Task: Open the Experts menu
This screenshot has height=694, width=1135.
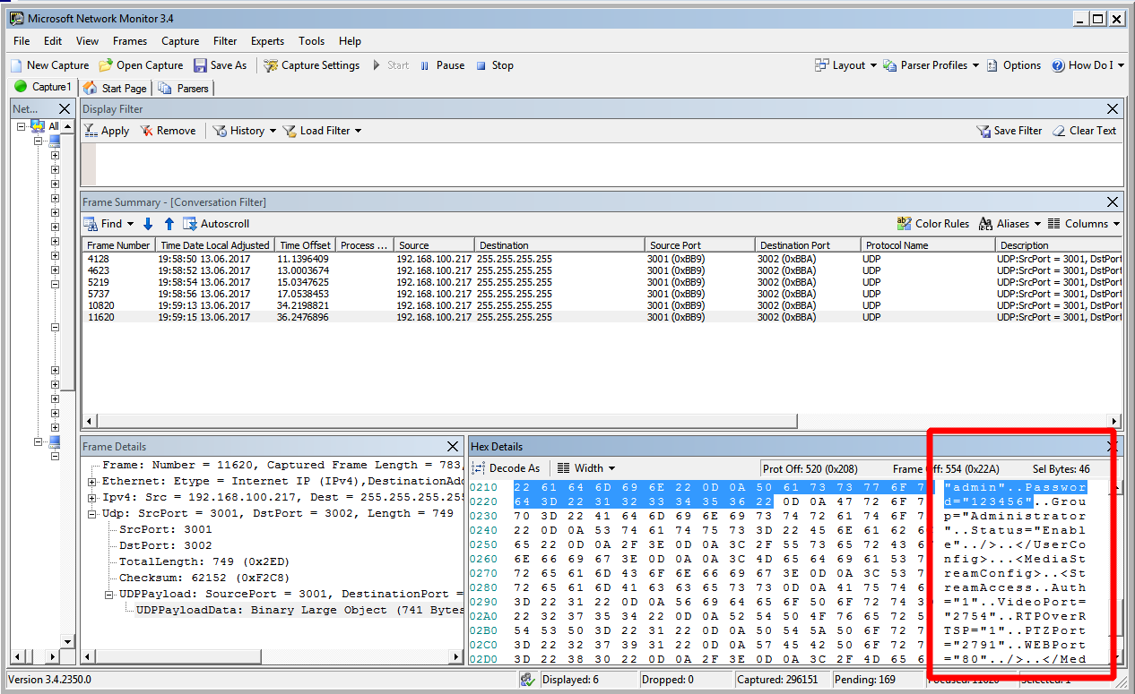Action: (x=267, y=41)
